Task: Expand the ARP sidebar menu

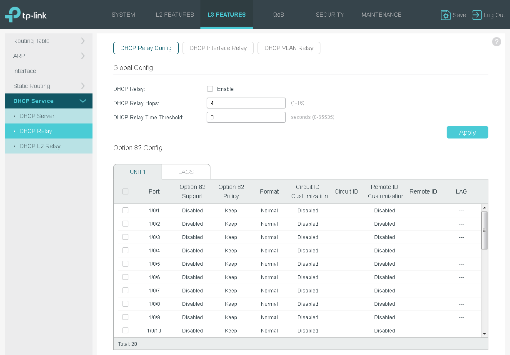Action: [x=49, y=56]
